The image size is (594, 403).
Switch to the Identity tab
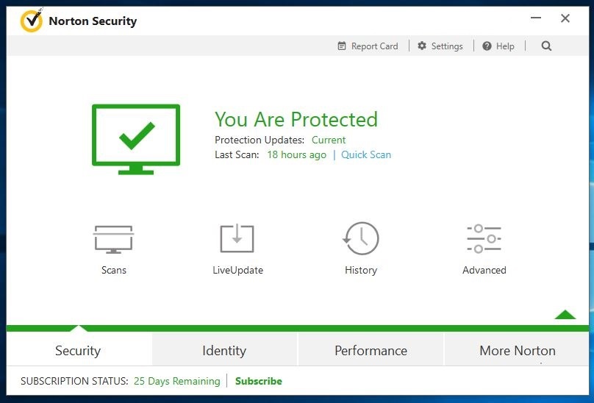(224, 351)
